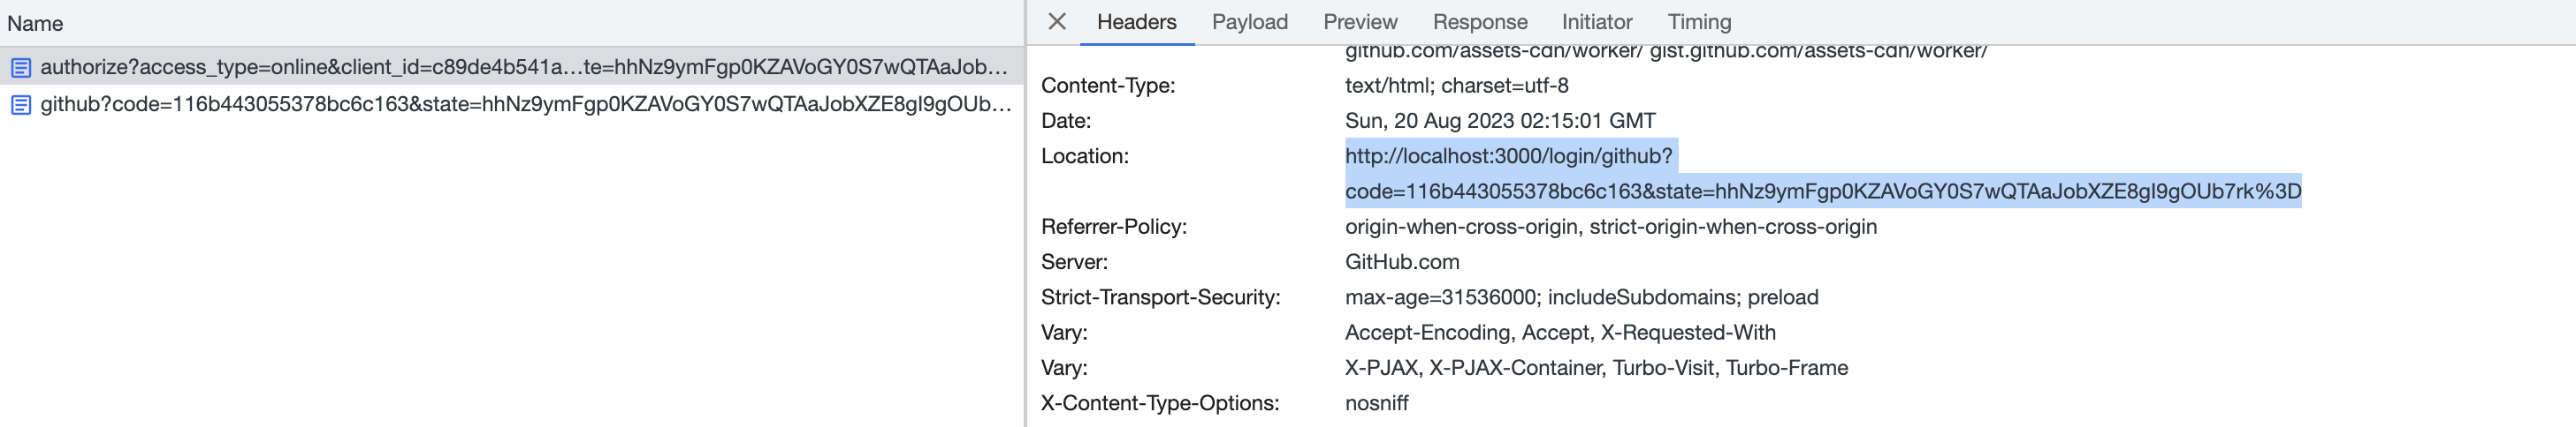2576x427 pixels.
Task: Click the highlighted Location redirect URL
Action: pyautogui.click(x=1822, y=191)
